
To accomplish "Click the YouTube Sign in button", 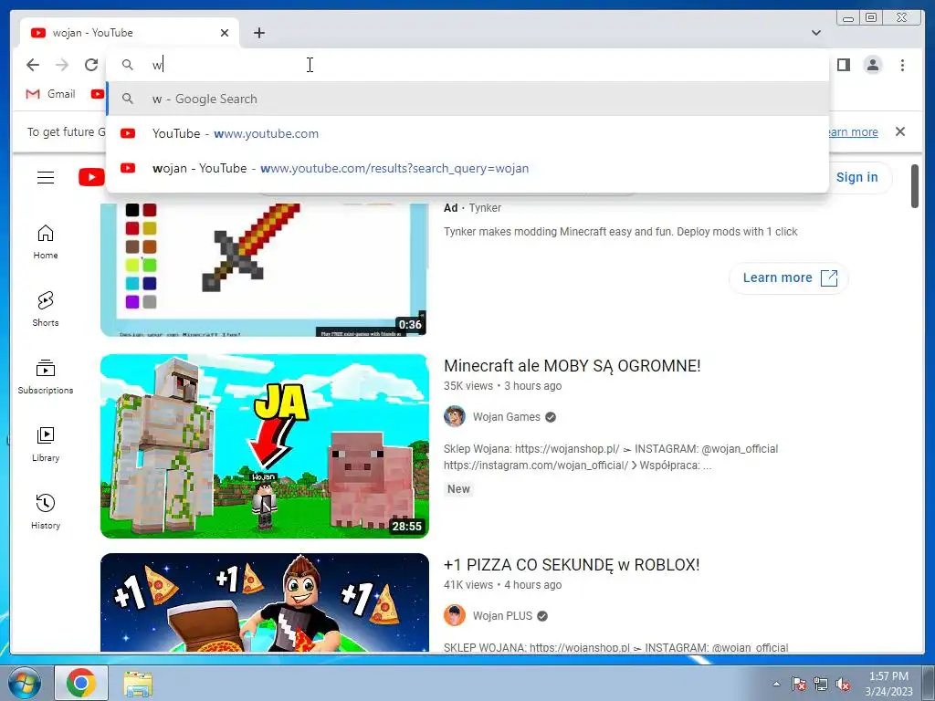I will pyautogui.click(x=856, y=177).
